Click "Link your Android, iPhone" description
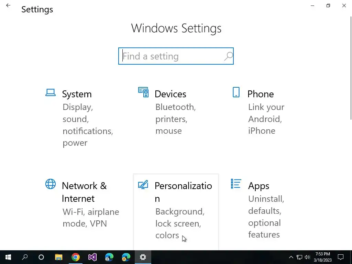 (266, 119)
